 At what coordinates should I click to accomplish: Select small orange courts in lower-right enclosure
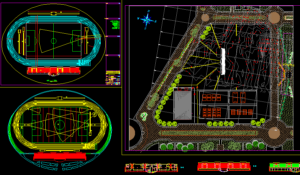242,112
